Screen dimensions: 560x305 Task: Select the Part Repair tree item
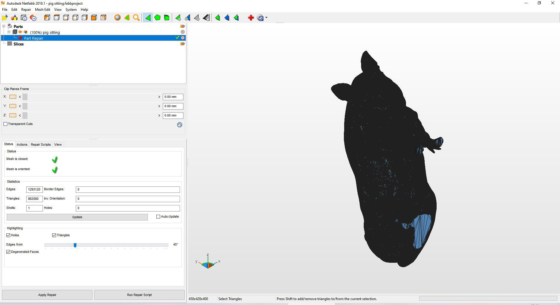coord(93,38)
